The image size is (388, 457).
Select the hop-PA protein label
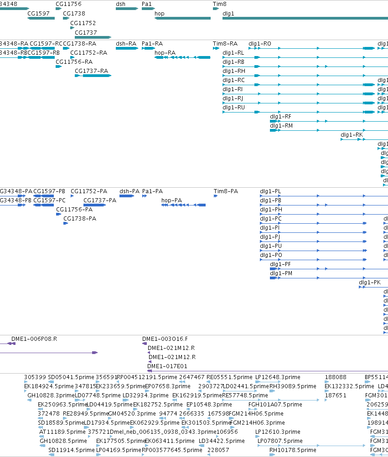(x=171, y=200)
